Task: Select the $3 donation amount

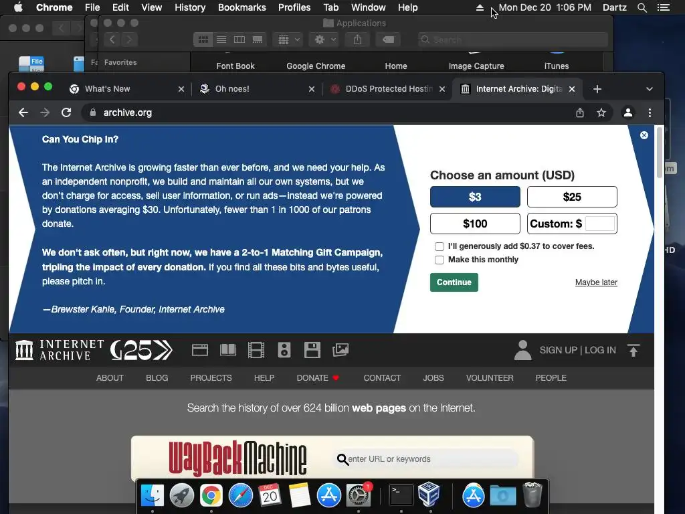Action: [476, 197]
